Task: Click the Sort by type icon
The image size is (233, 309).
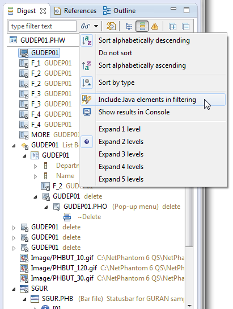Action: [87, 83]
